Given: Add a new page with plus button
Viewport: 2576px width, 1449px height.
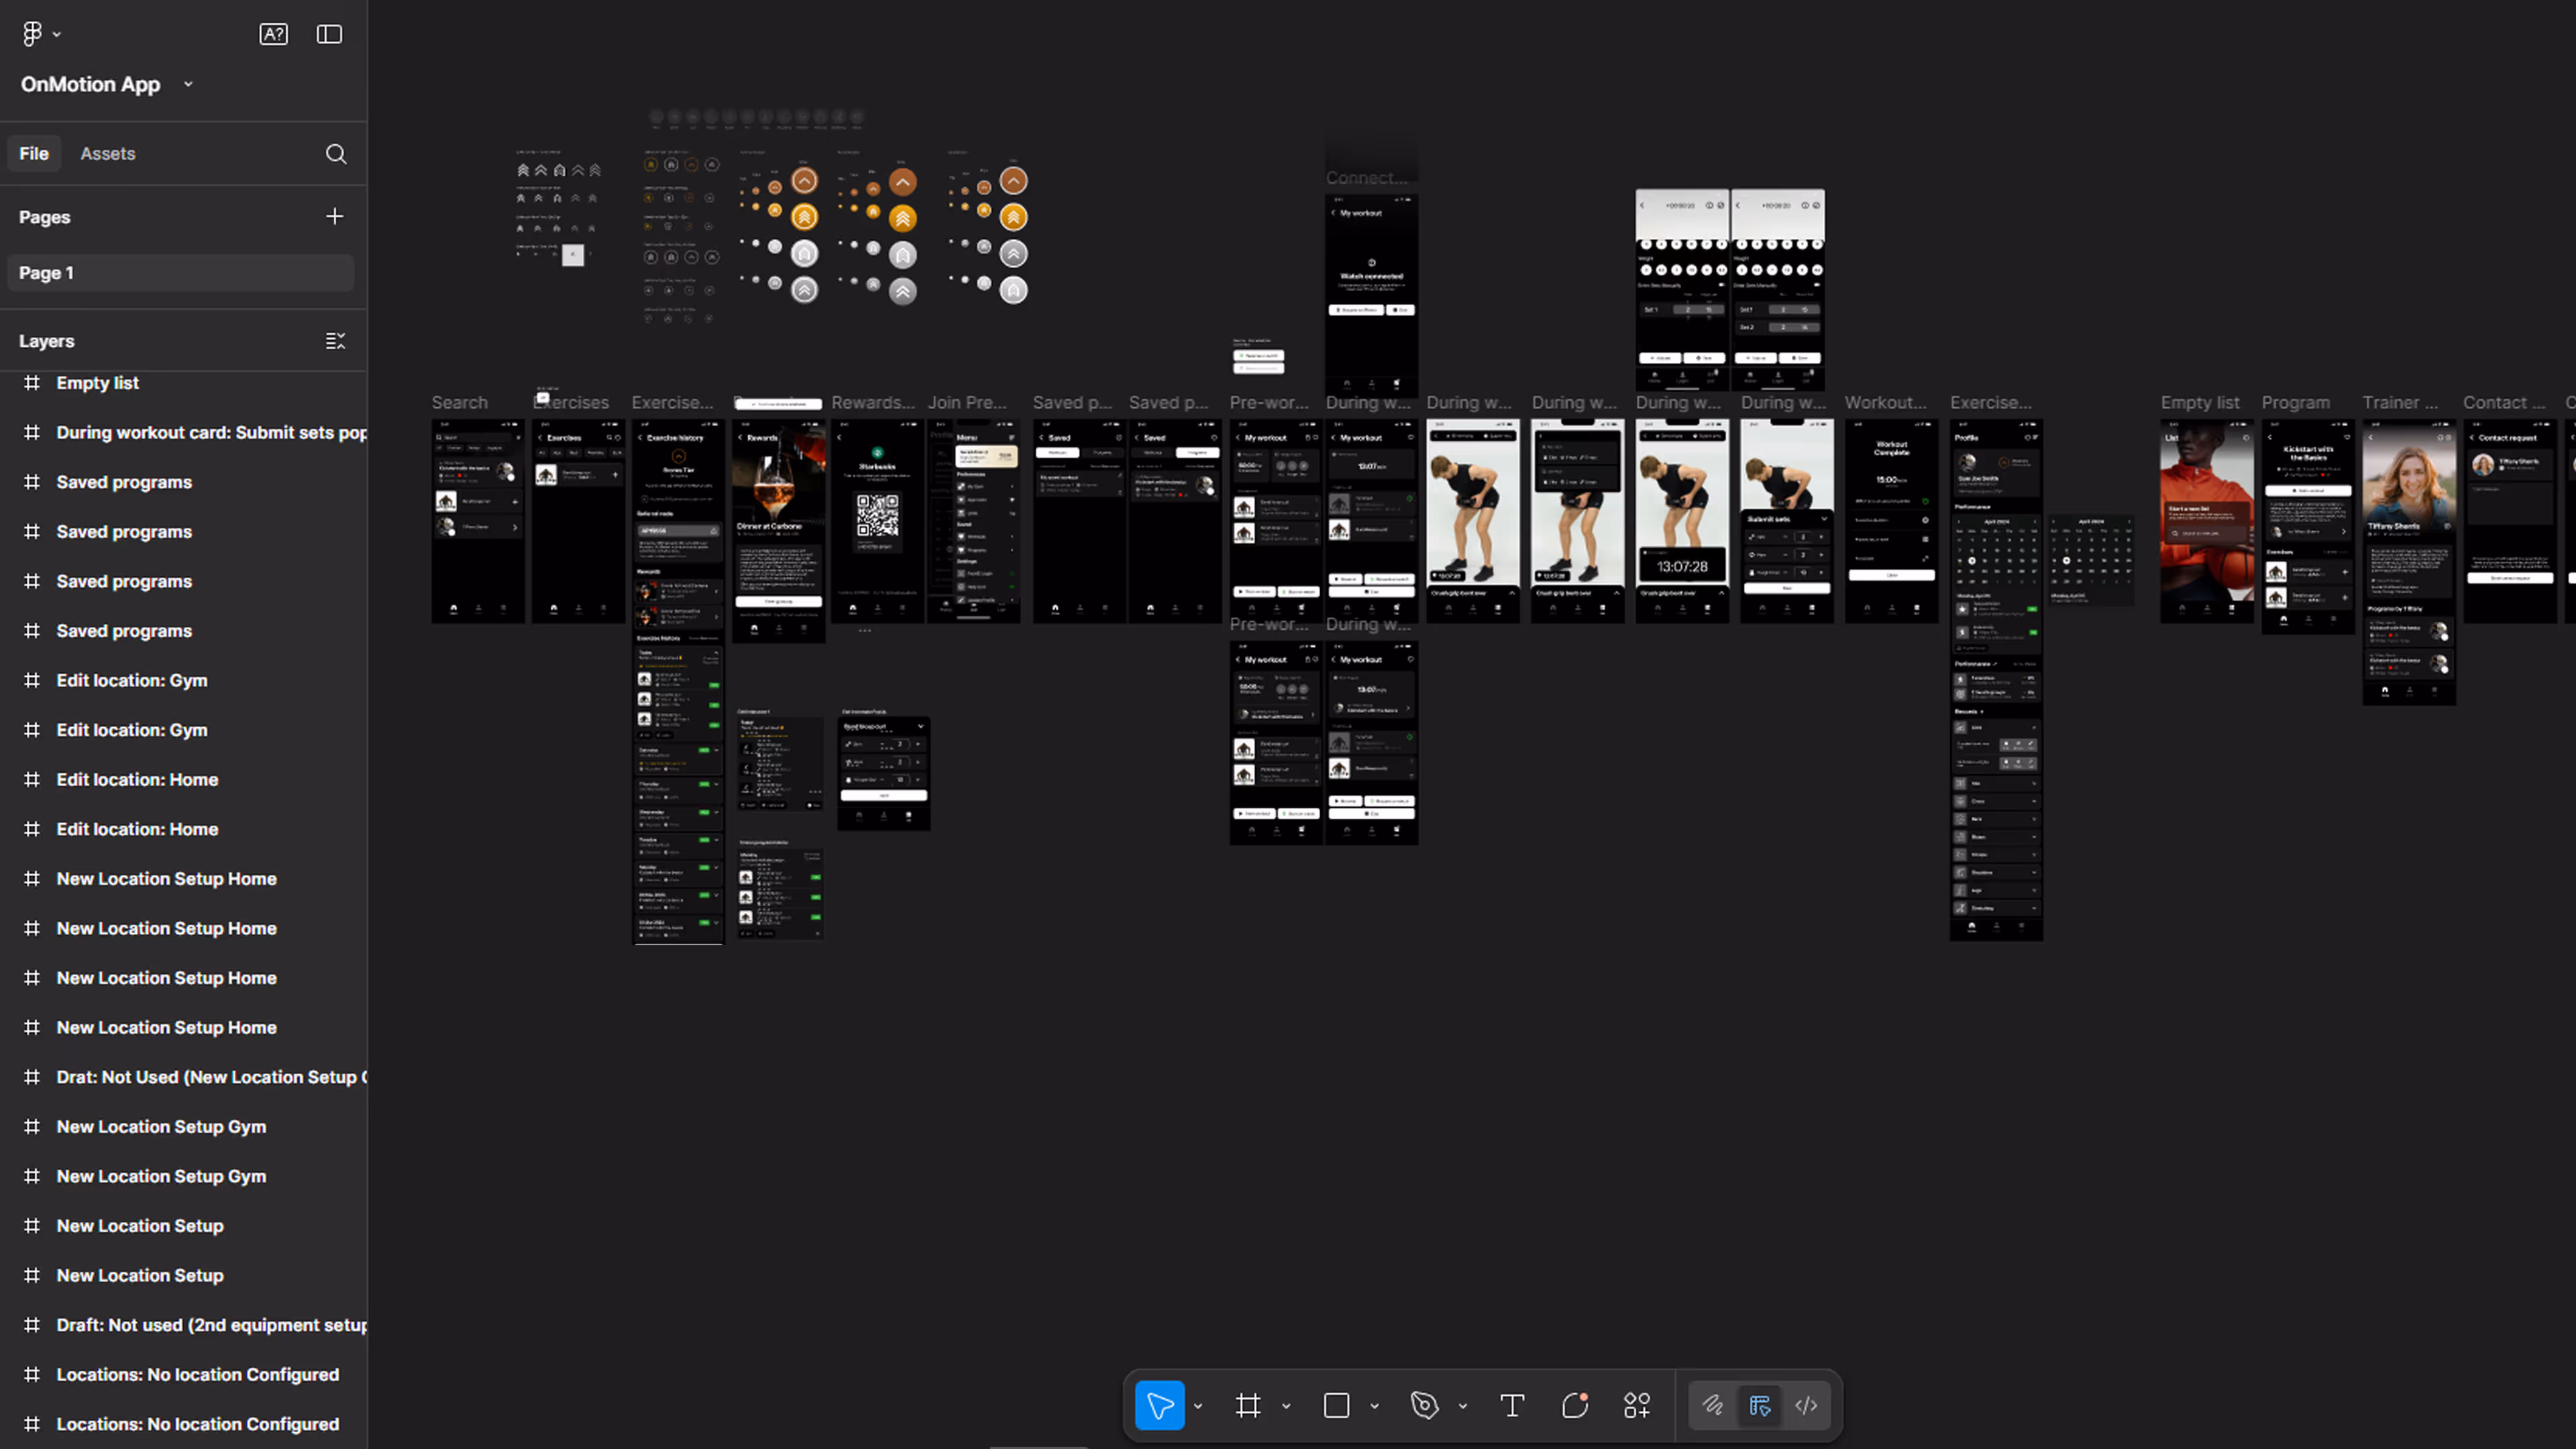Looking at the screenshot, I should click(335, 216).
